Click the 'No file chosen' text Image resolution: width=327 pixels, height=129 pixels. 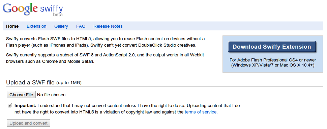(x=51, y=95)
